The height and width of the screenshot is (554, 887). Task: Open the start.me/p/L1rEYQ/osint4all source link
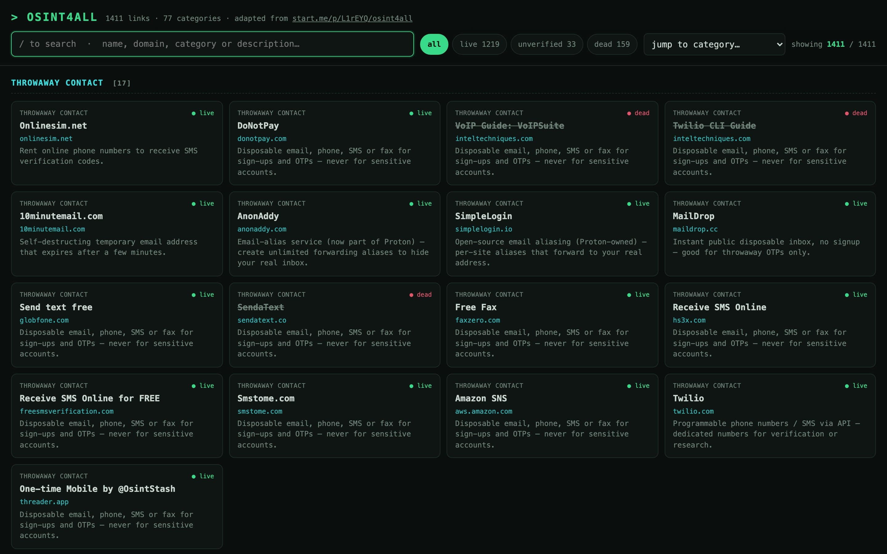tap(352, 18)
